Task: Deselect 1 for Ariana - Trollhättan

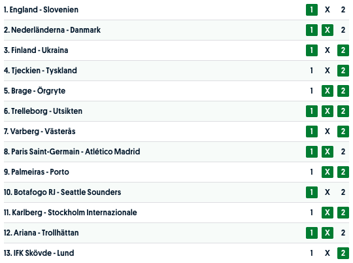Action: (312, 233)
